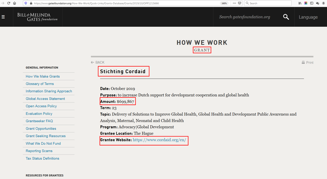Open the site hamburger menu
Screen dimensions: 327x179
coord(3,17)
